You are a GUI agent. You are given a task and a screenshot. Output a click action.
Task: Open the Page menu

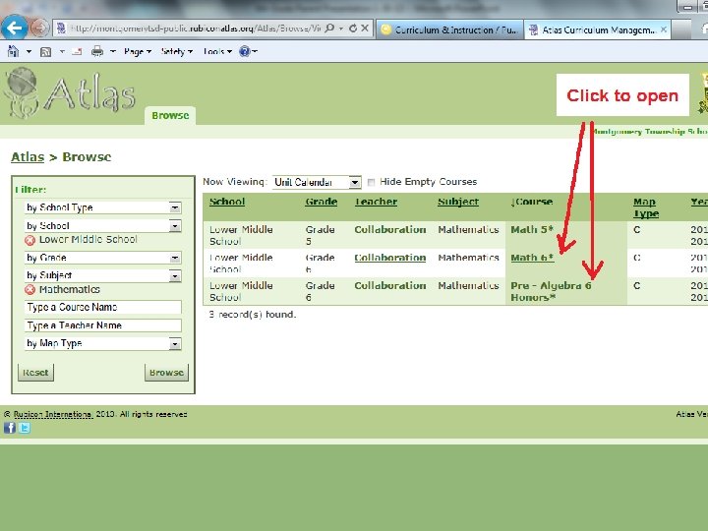[138, 51]
